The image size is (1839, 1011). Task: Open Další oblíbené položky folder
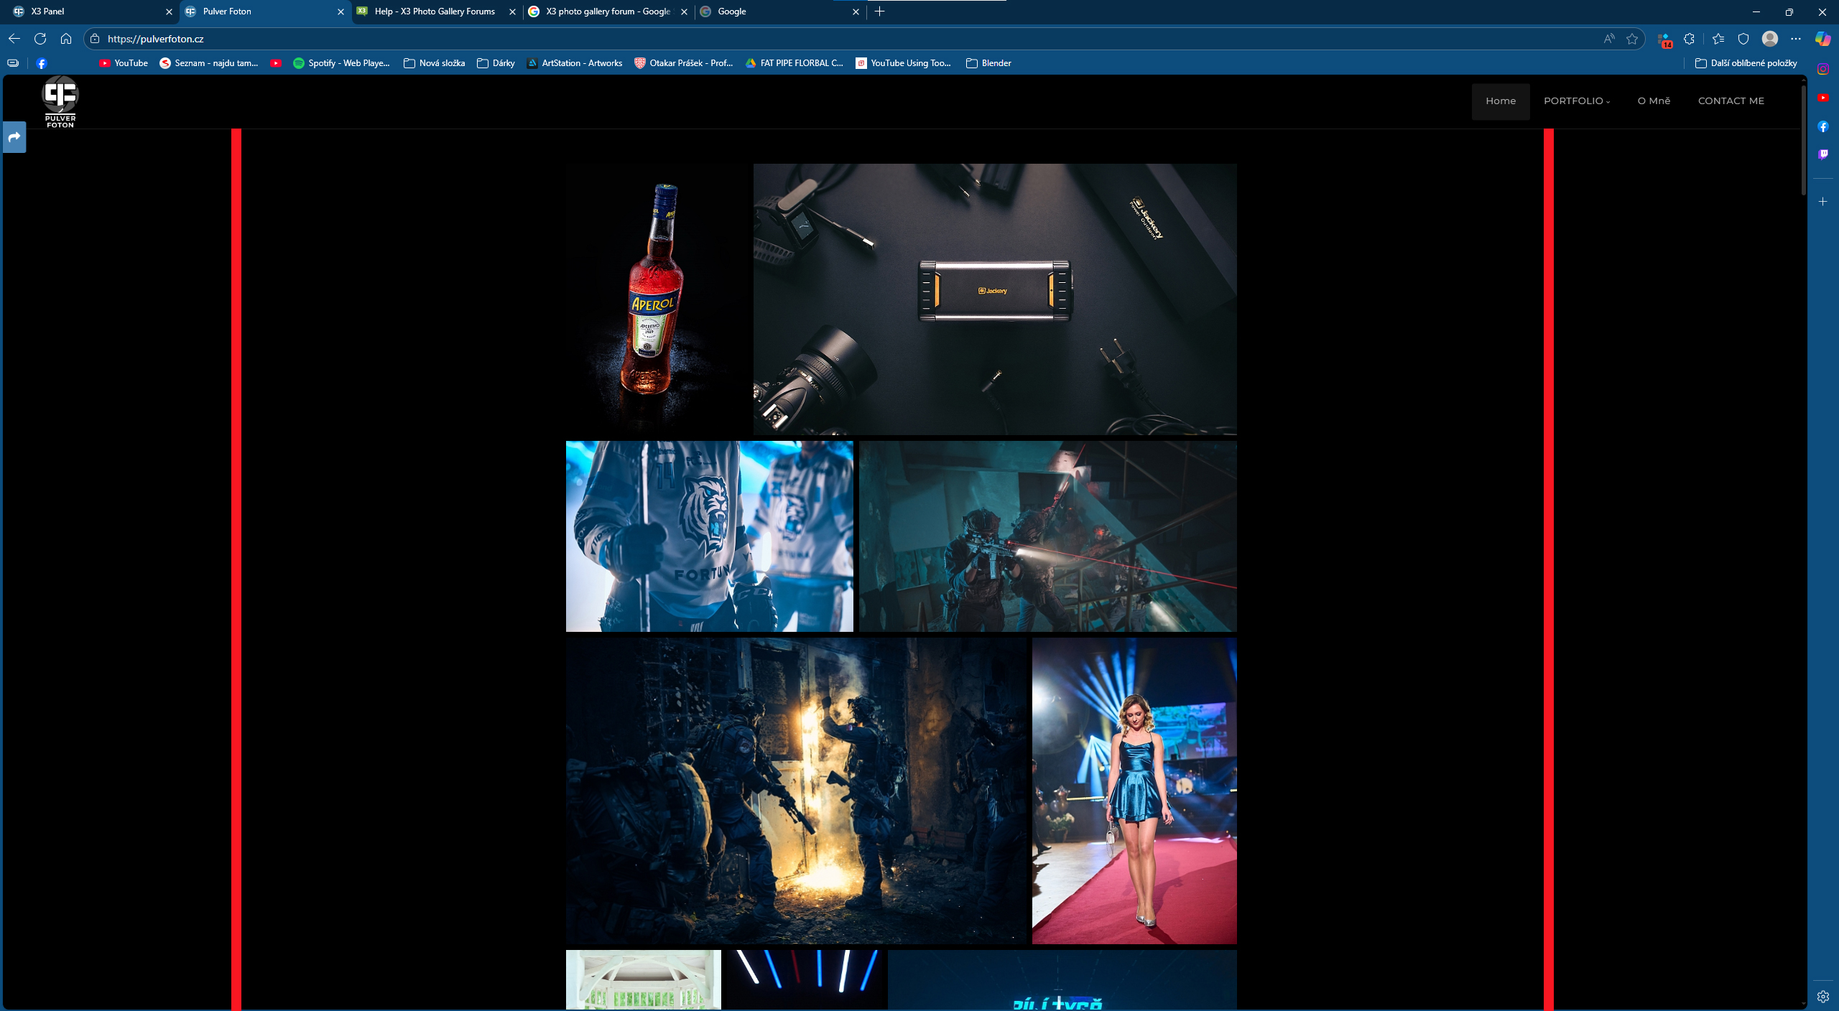click(1746, 63)
